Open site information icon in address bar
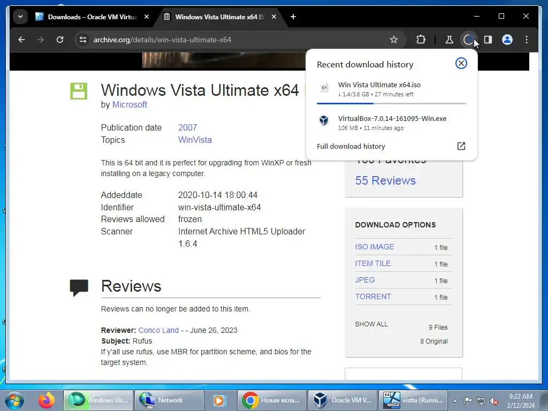The width and height of the screenshot is (548, 411). tap(83, 40)
